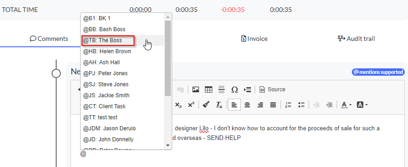Pick @CT: Client Task

[122, 106]
